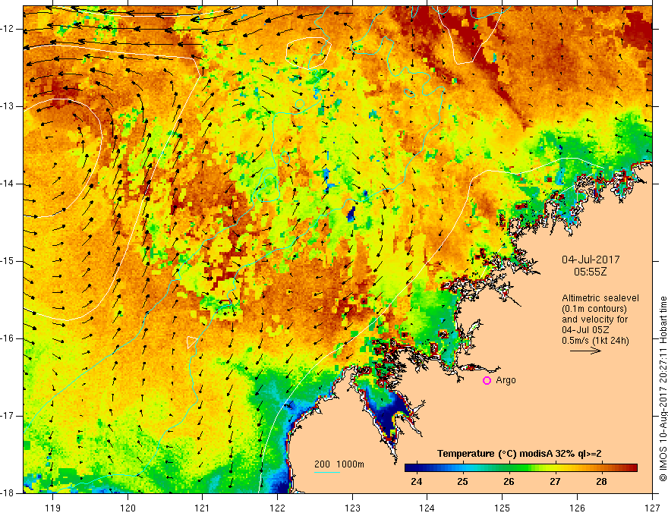Click the cyan bathymetry legend line sample
Screen dimensions: 668x516
(327, 472)
